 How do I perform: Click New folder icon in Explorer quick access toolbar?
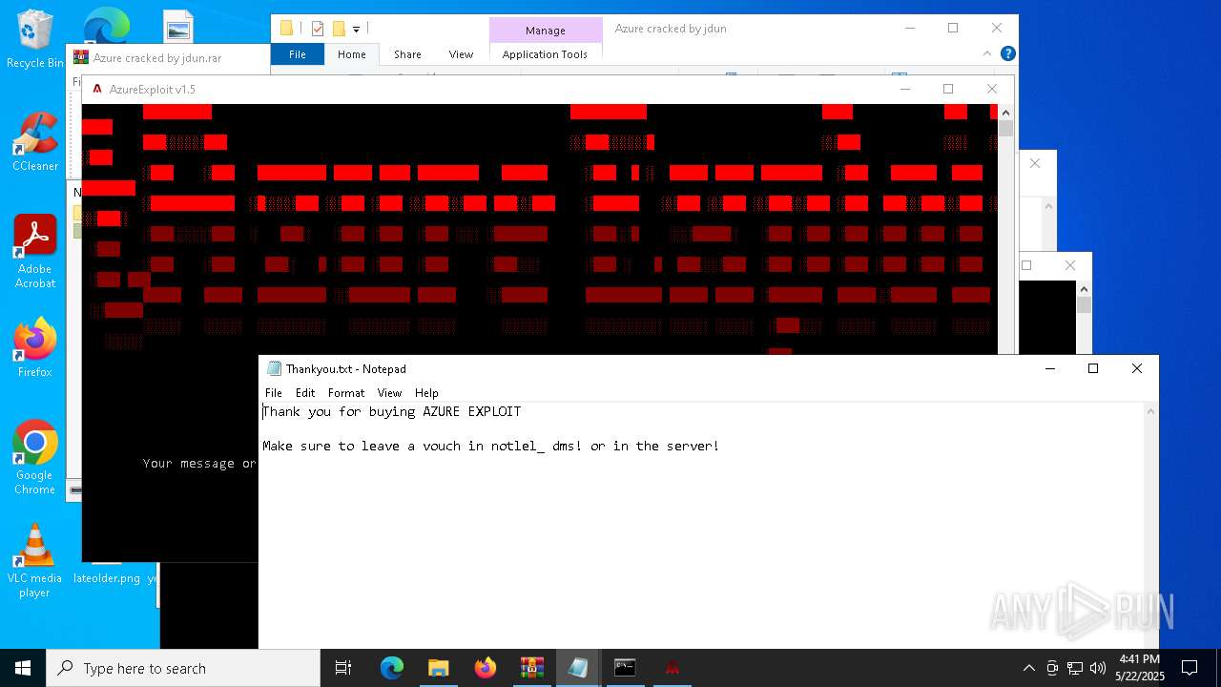point(339,29)
